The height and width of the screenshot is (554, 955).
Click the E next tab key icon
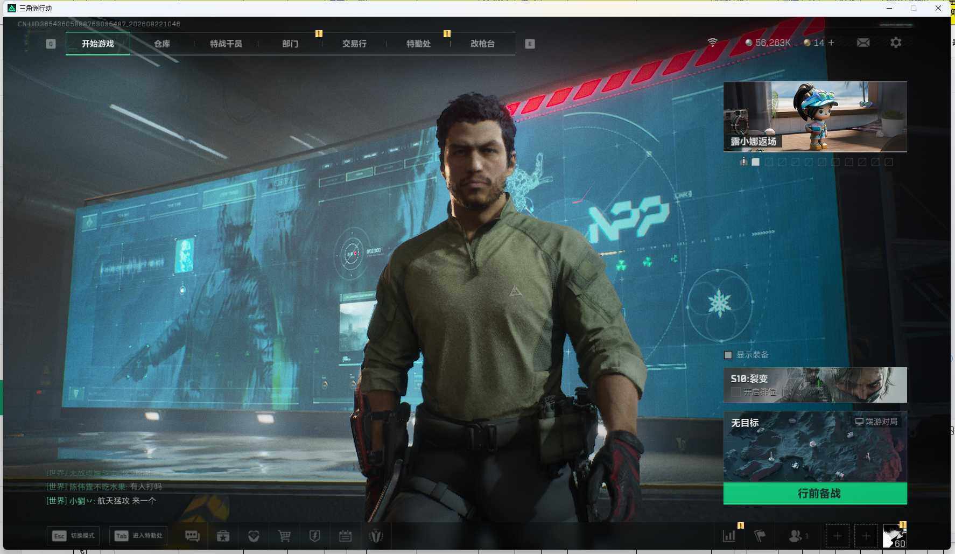pyautogui.click(x=530, y=44)
